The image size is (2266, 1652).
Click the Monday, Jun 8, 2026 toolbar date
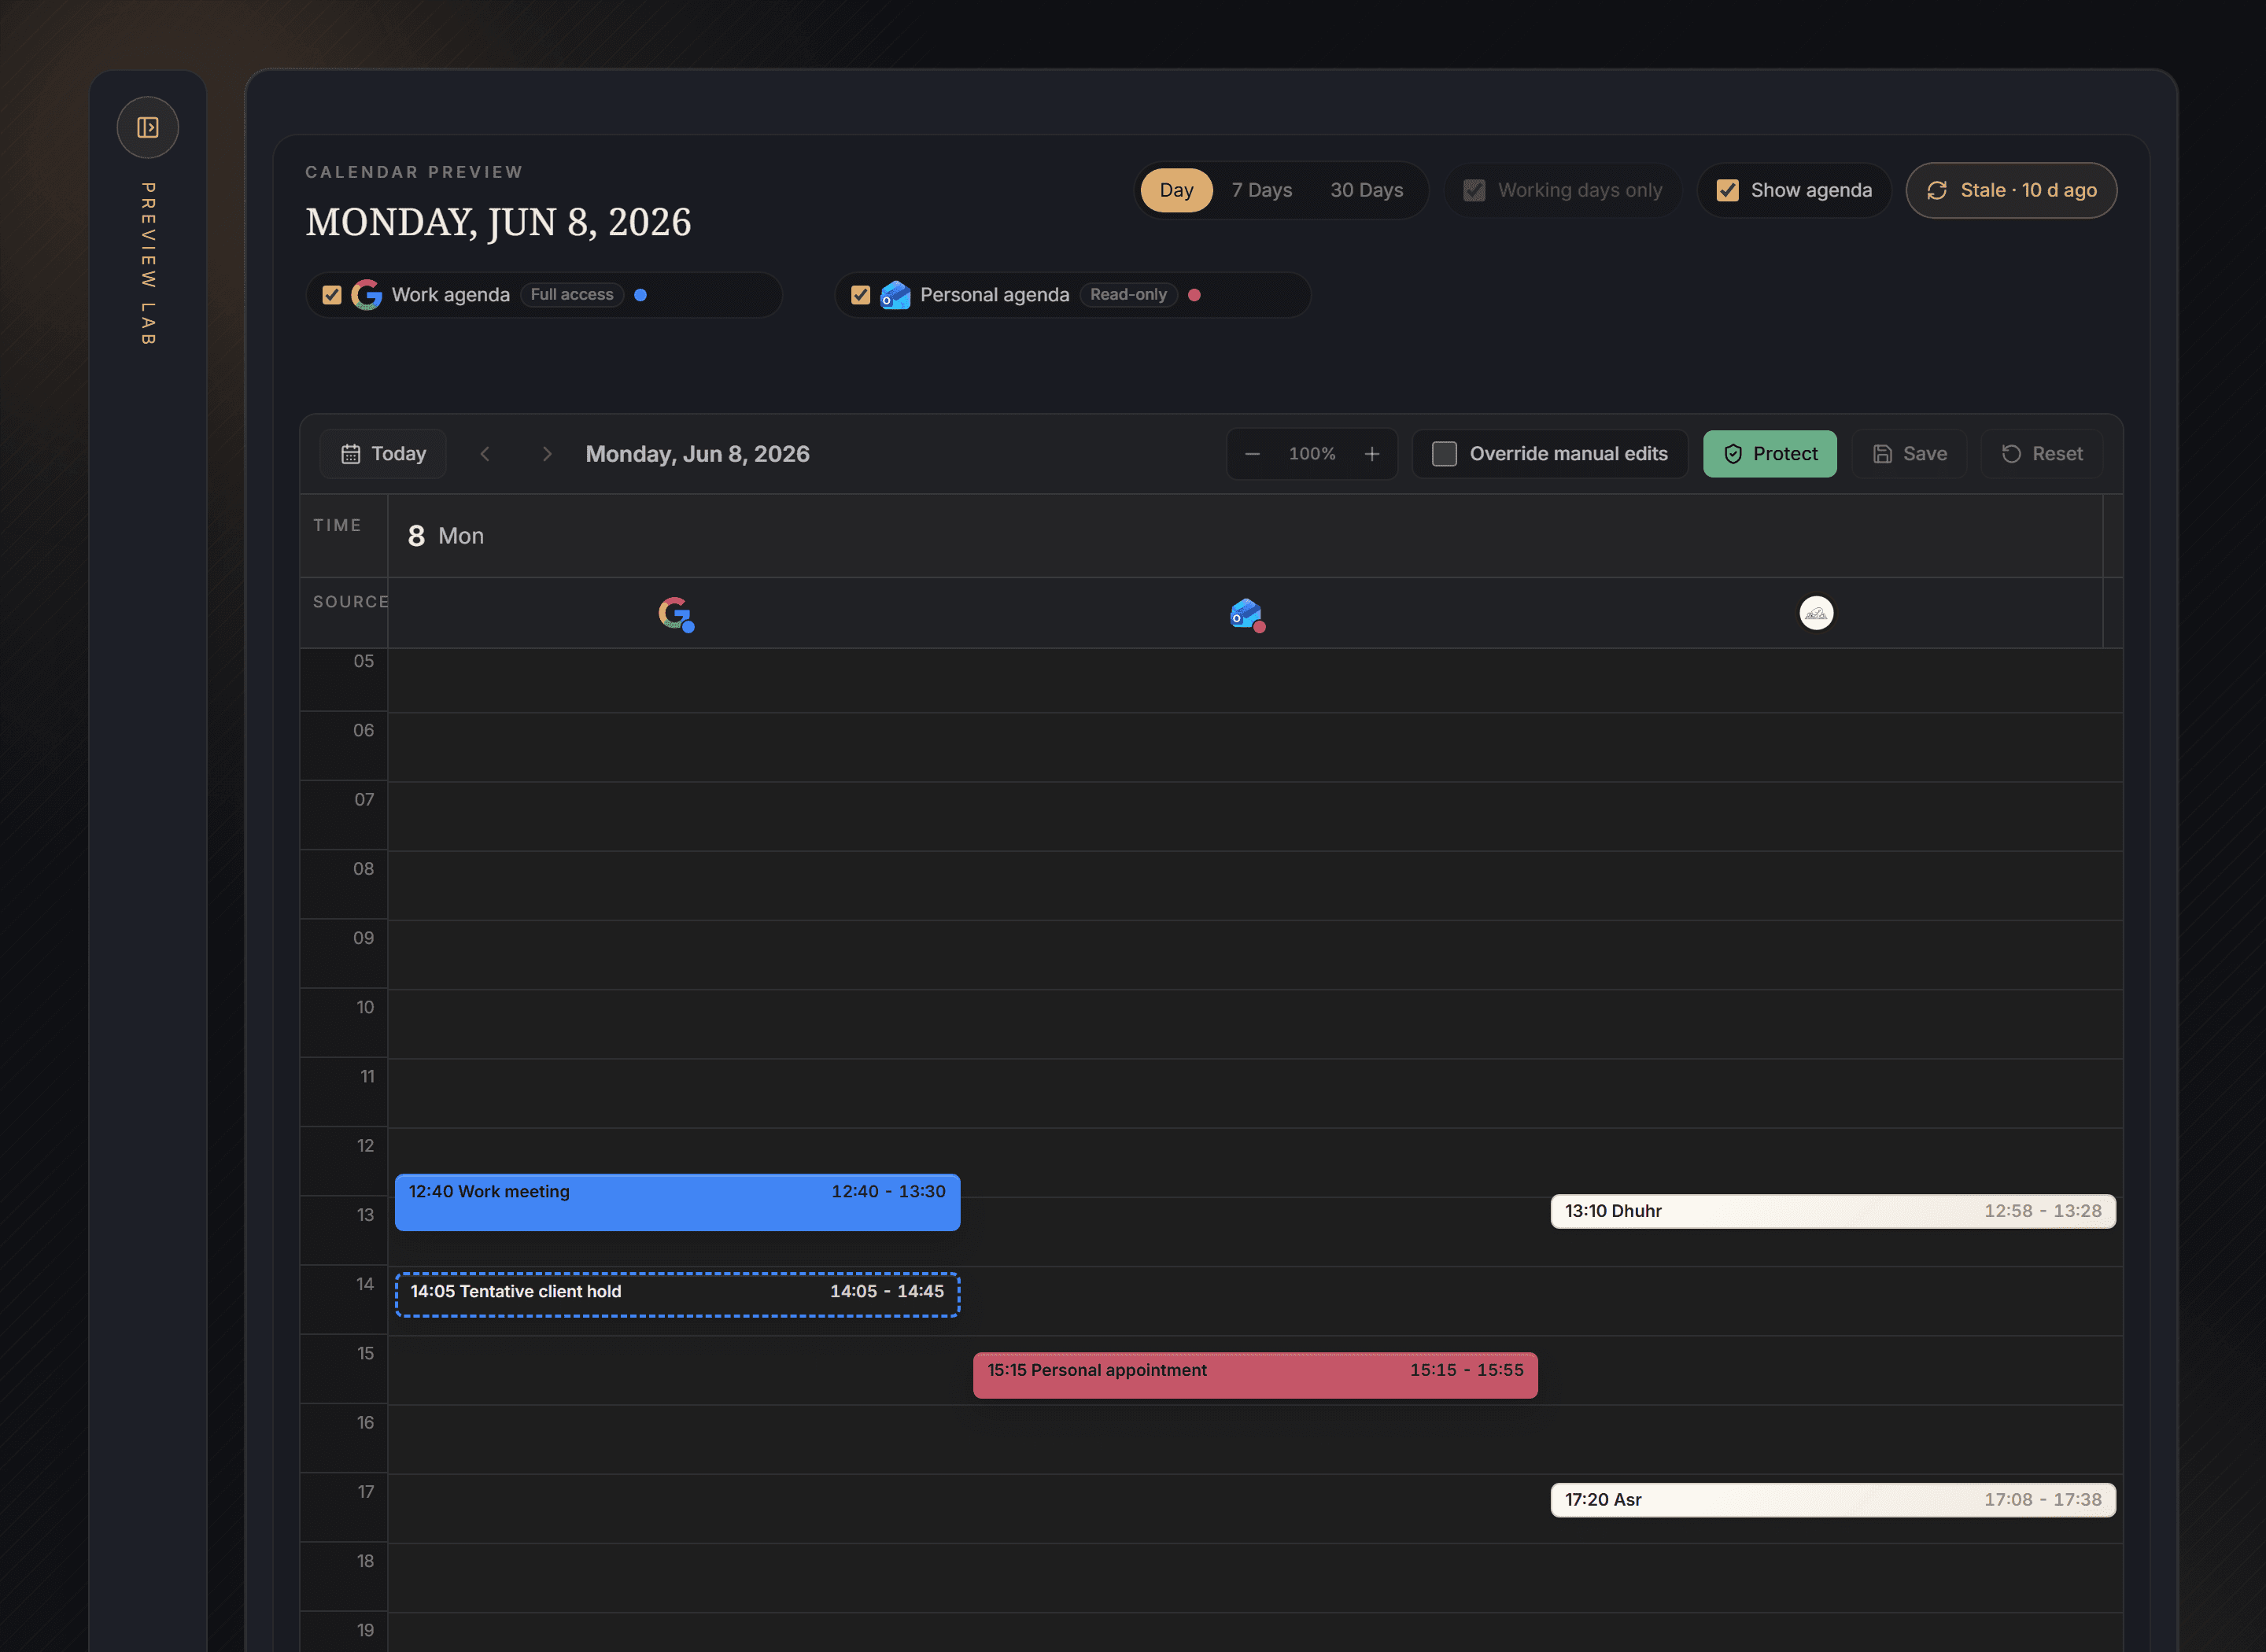coord(697,454)
